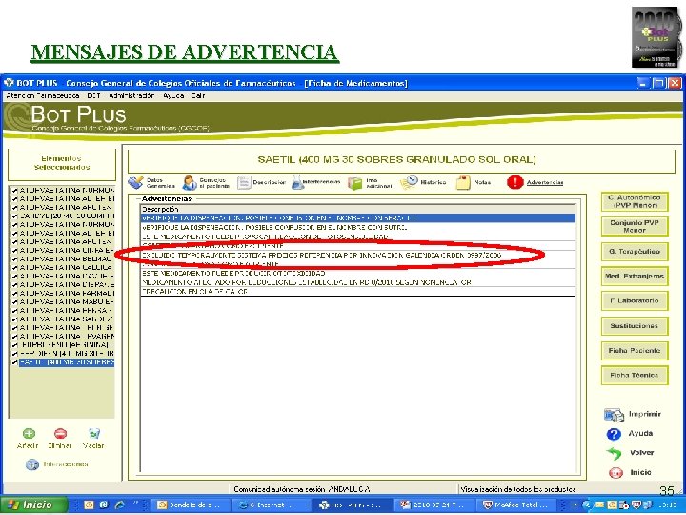This screenshot has height=515, width=686.
Task: Click 'Visualización de todos los productos' status text
Action: [x=518, y=489]
